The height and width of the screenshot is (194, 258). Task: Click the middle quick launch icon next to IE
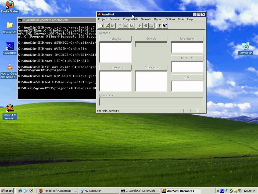pos(26,191)
